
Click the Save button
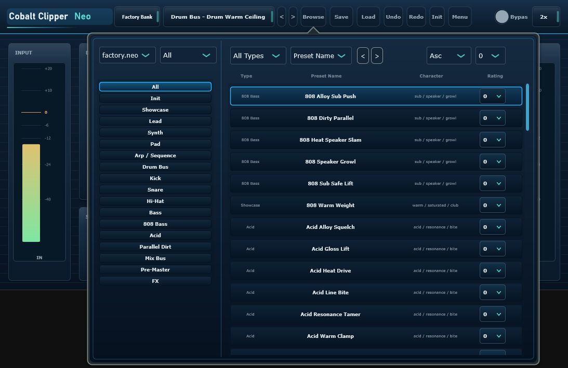pos(341,17)
